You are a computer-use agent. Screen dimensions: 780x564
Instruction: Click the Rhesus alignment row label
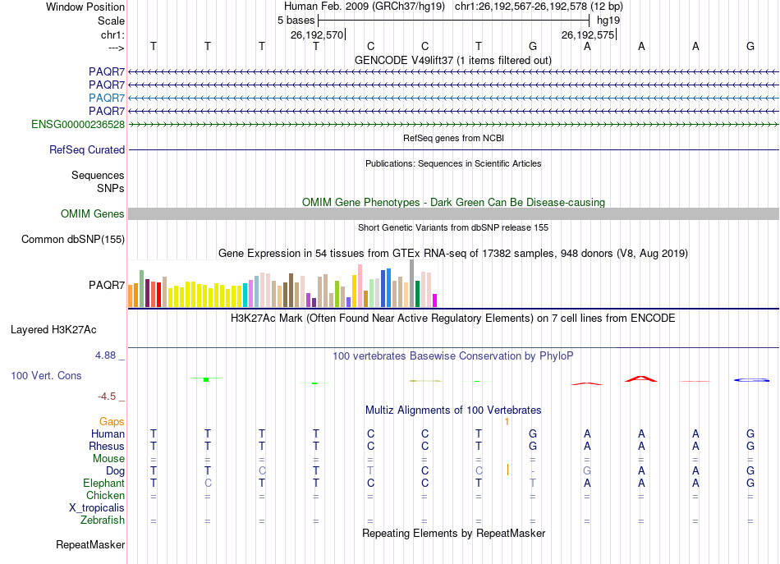click(107, 446)
